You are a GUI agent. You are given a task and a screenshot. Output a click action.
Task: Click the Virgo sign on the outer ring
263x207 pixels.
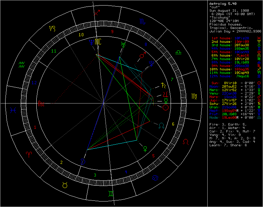[194, 96]
